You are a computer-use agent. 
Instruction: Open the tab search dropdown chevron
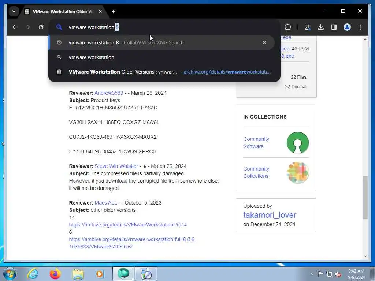coord(14,11)
